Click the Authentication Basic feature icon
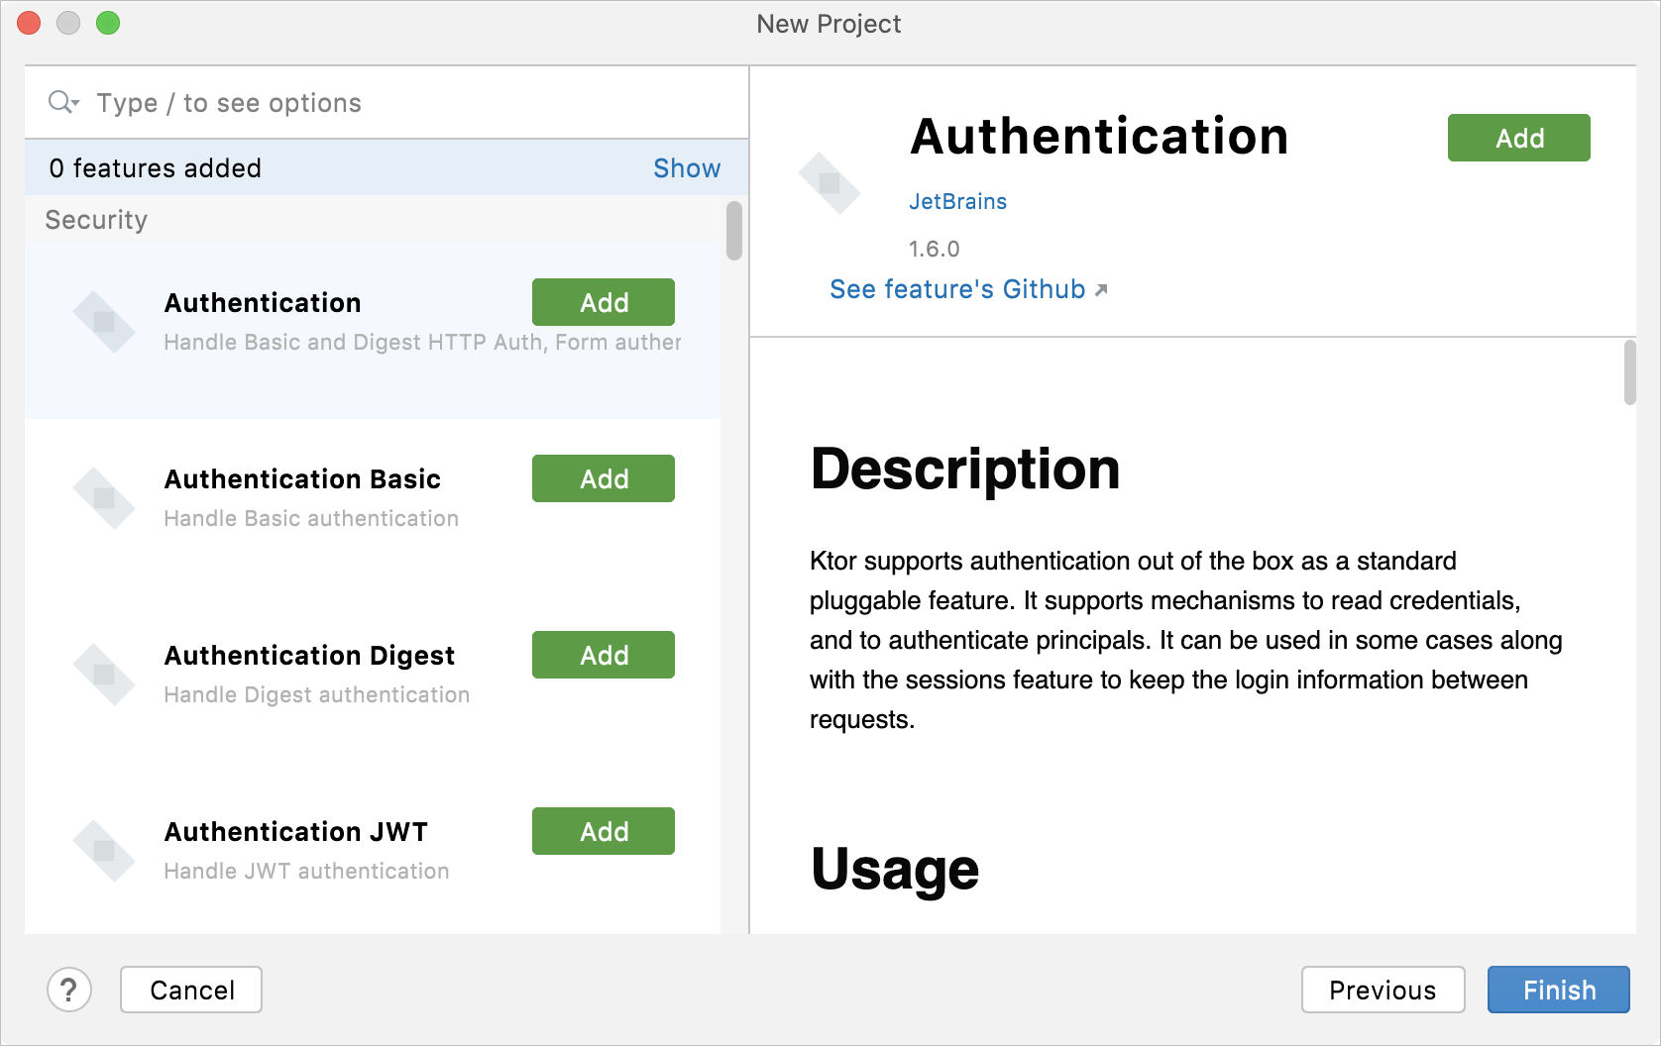 tap(105, 496)
